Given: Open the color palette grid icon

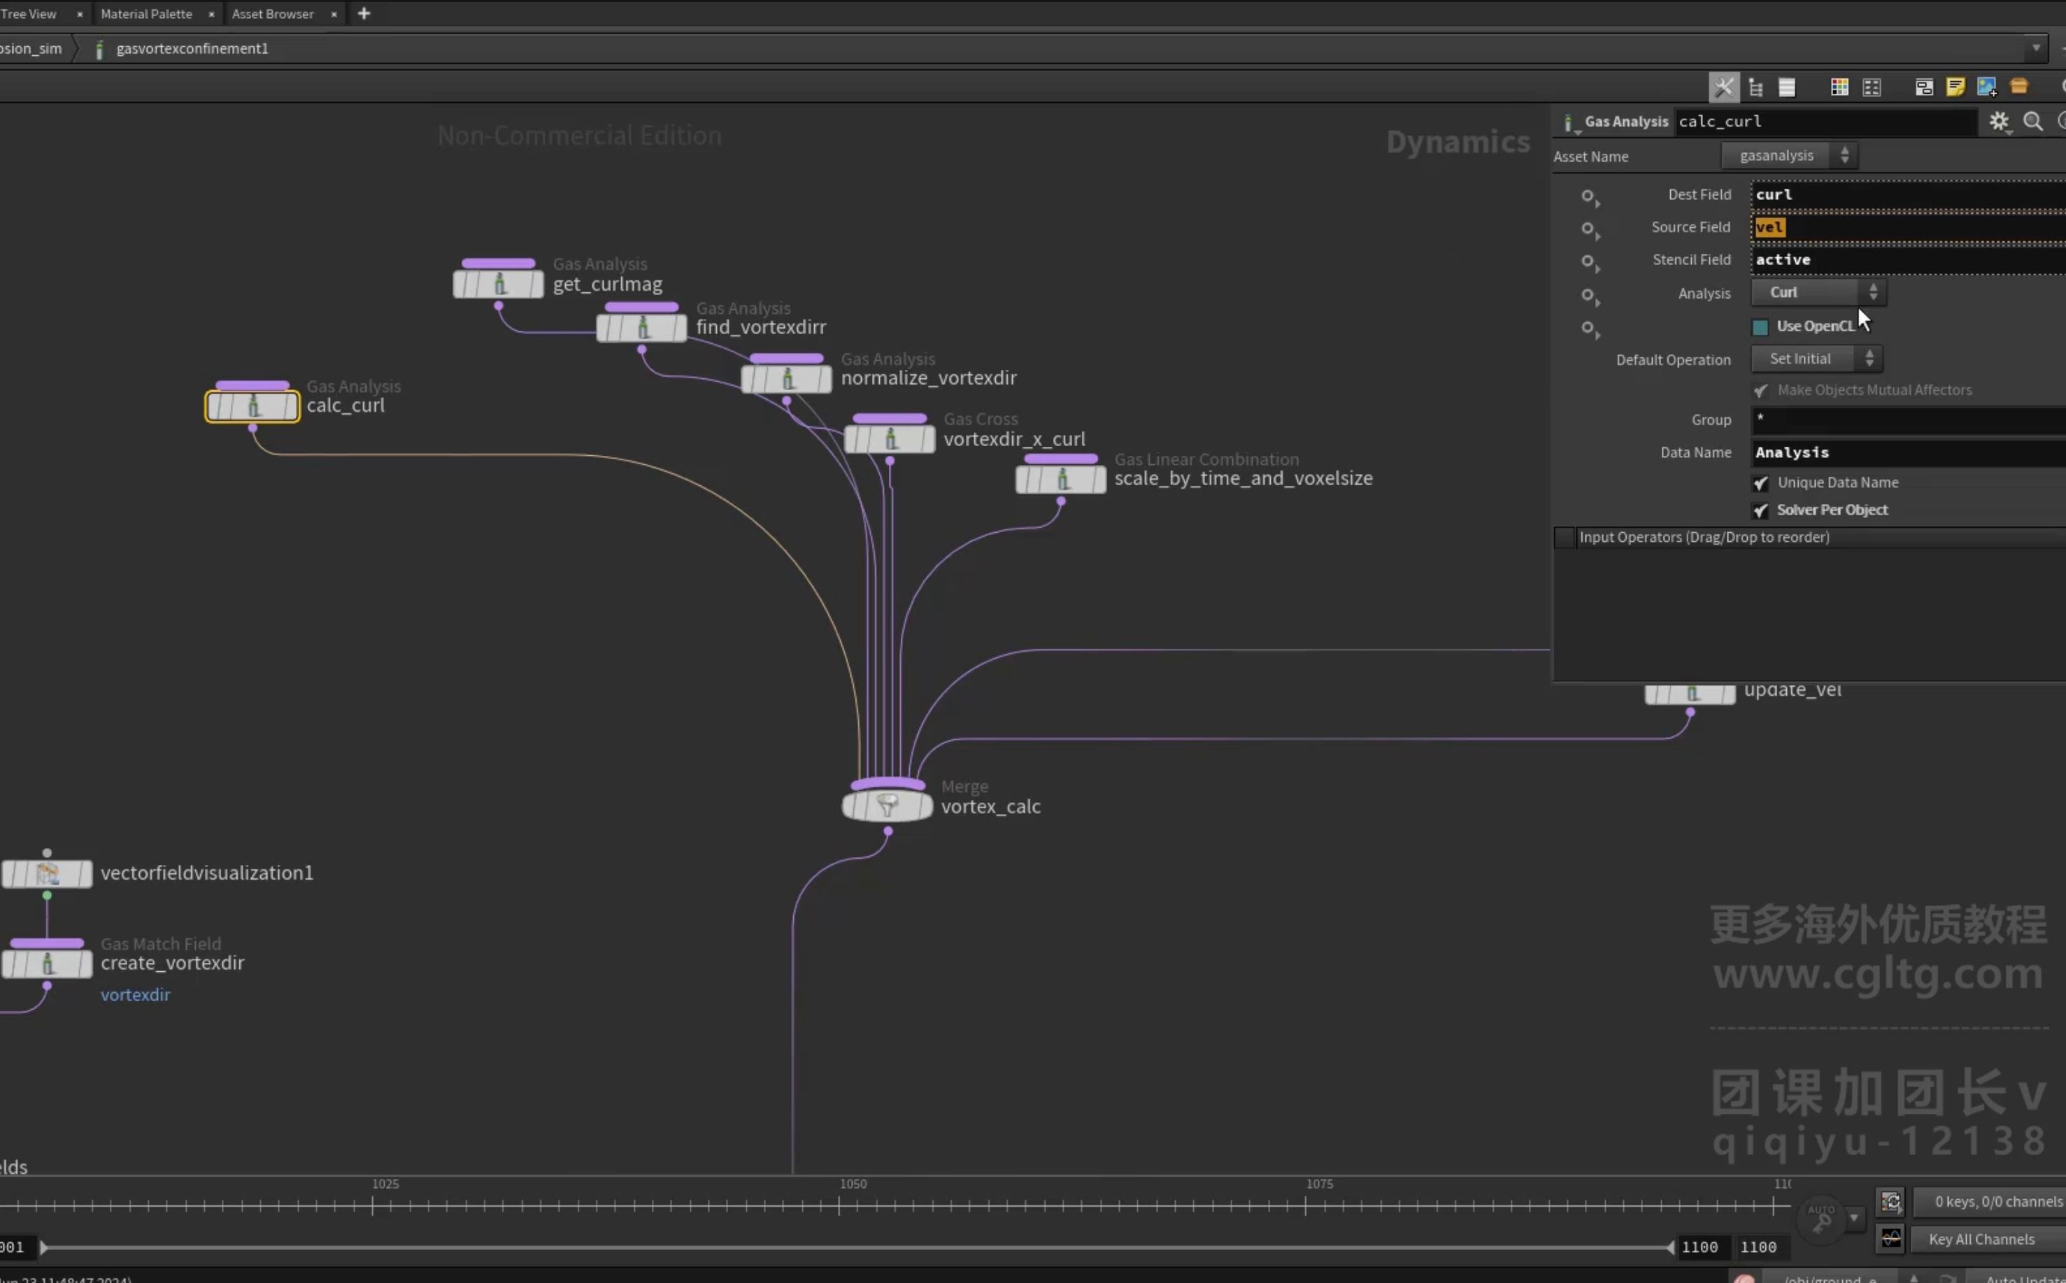Looking at the screenshot, I should [1839, 87].
